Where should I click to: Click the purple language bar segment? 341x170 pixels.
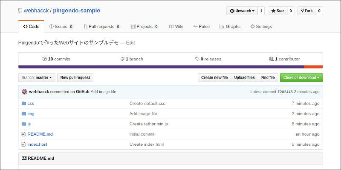coord(161,67)
